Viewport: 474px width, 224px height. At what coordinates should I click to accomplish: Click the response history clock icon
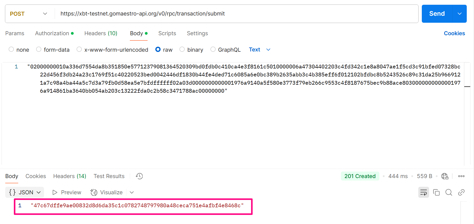tap(139, 176)
